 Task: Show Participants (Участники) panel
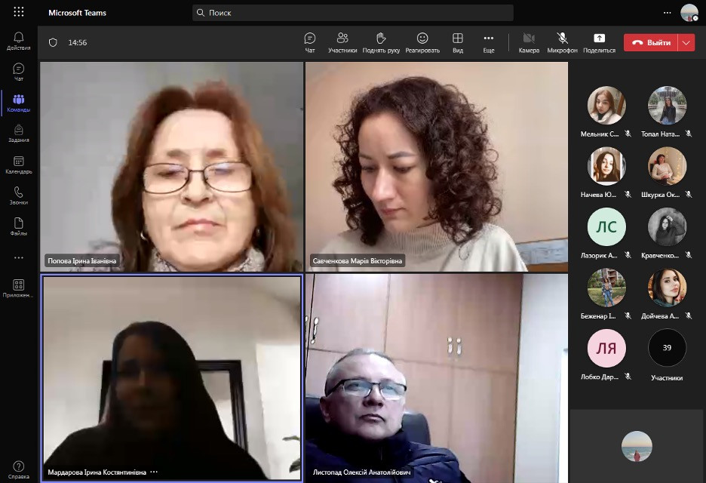(x=342, y=43)
